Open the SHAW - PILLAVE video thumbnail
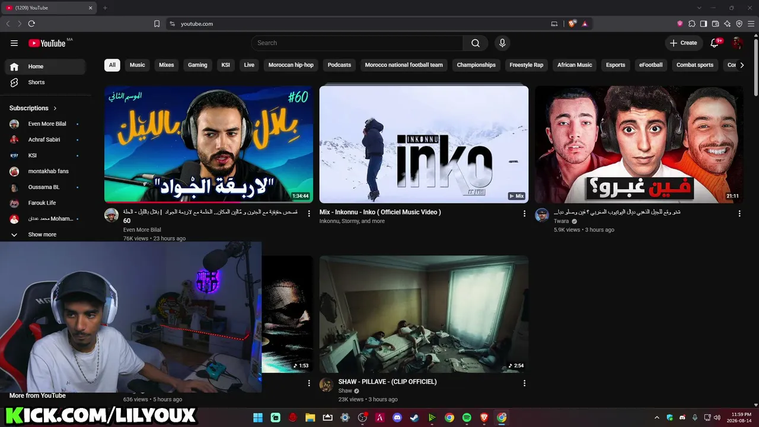The height and width of the screenshot is (427, 759). 424,314
